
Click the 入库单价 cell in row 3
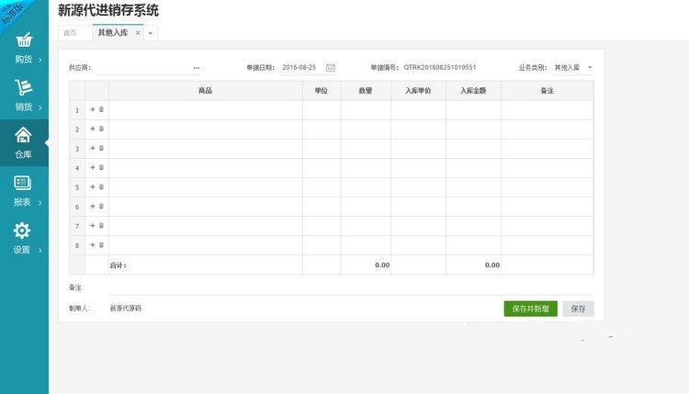[x=418, y=149]
